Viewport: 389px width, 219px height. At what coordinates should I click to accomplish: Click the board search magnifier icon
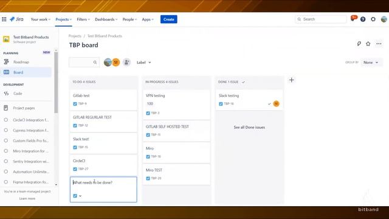pos(95,62)
